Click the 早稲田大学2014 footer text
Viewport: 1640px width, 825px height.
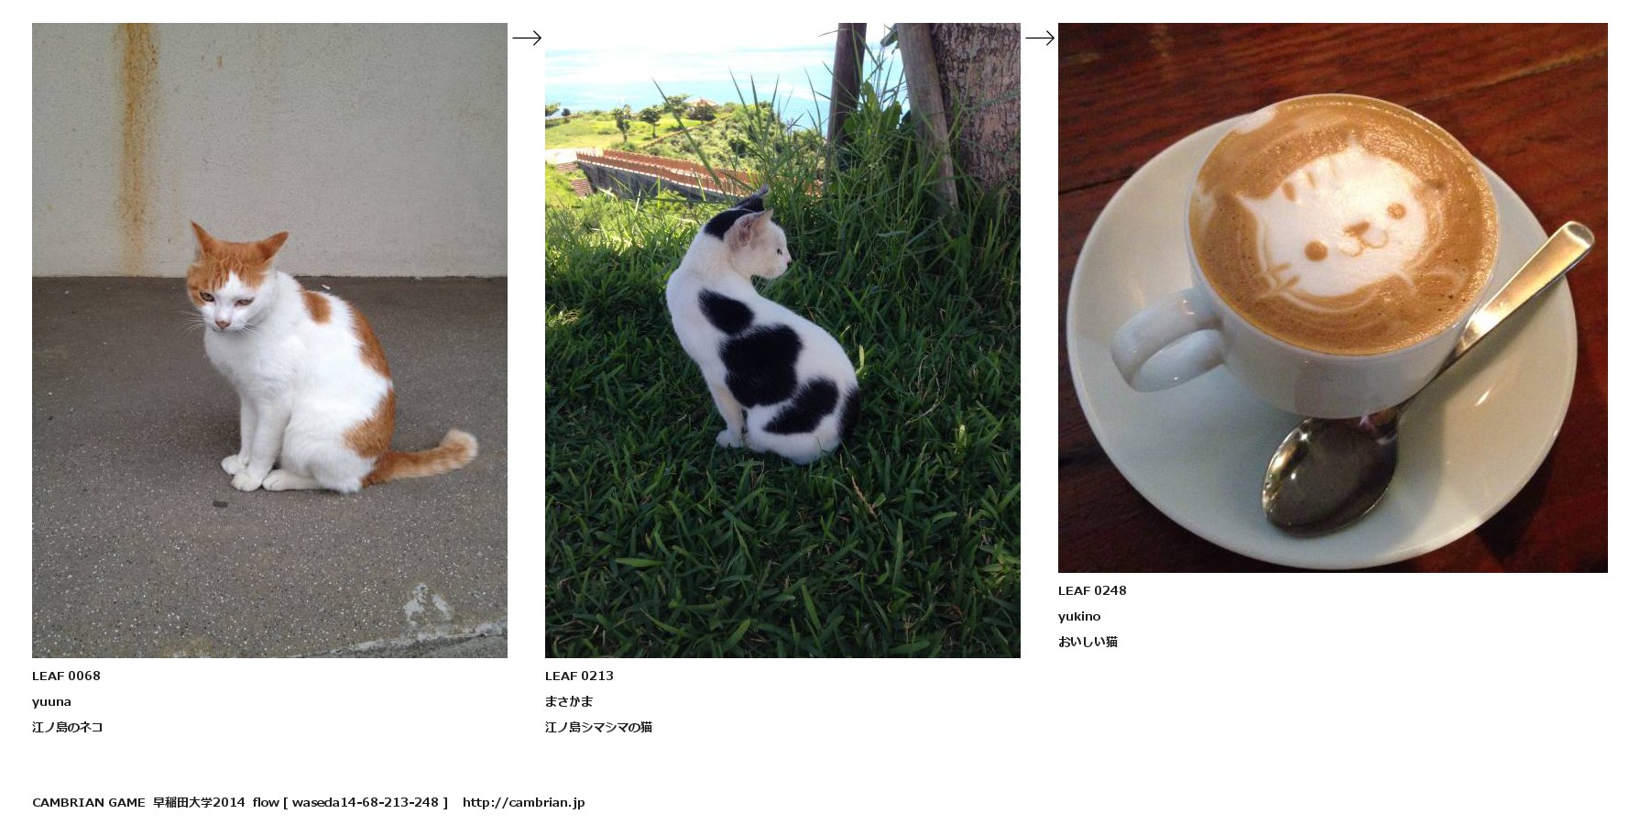click(x=199, y=802)
